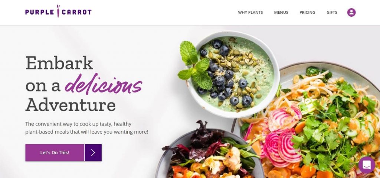Go to the PRICING page
The image size is (380, 178).
tap(307, 12)
